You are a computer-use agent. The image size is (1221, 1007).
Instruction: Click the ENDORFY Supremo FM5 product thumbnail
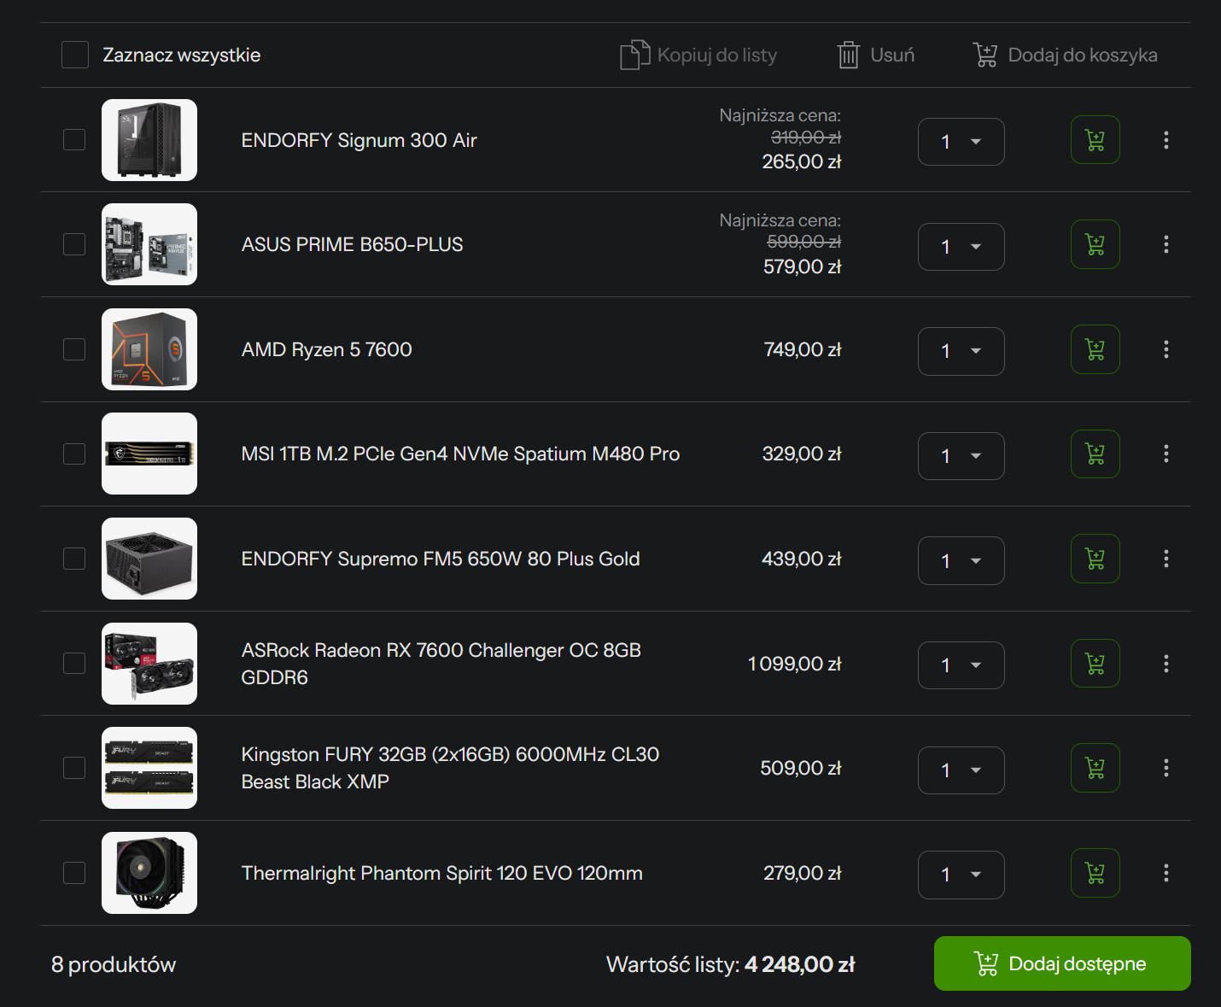tap(149, 559)
